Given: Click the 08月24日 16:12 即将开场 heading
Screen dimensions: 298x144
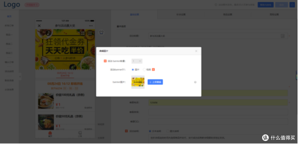Looking at the screenshot, I should pos(65,84).
